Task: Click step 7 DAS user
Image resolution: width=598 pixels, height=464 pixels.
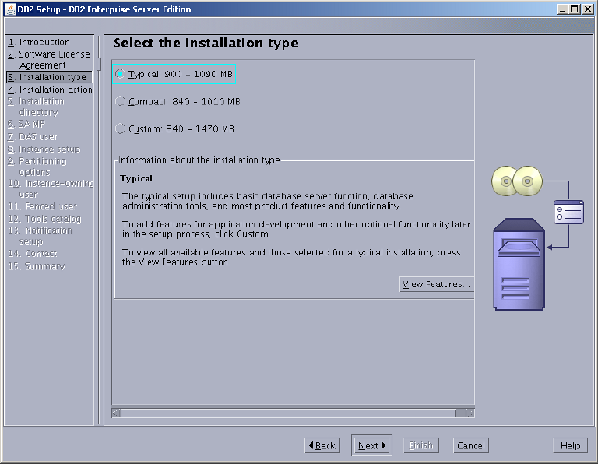Action: (x=33, y=136)
